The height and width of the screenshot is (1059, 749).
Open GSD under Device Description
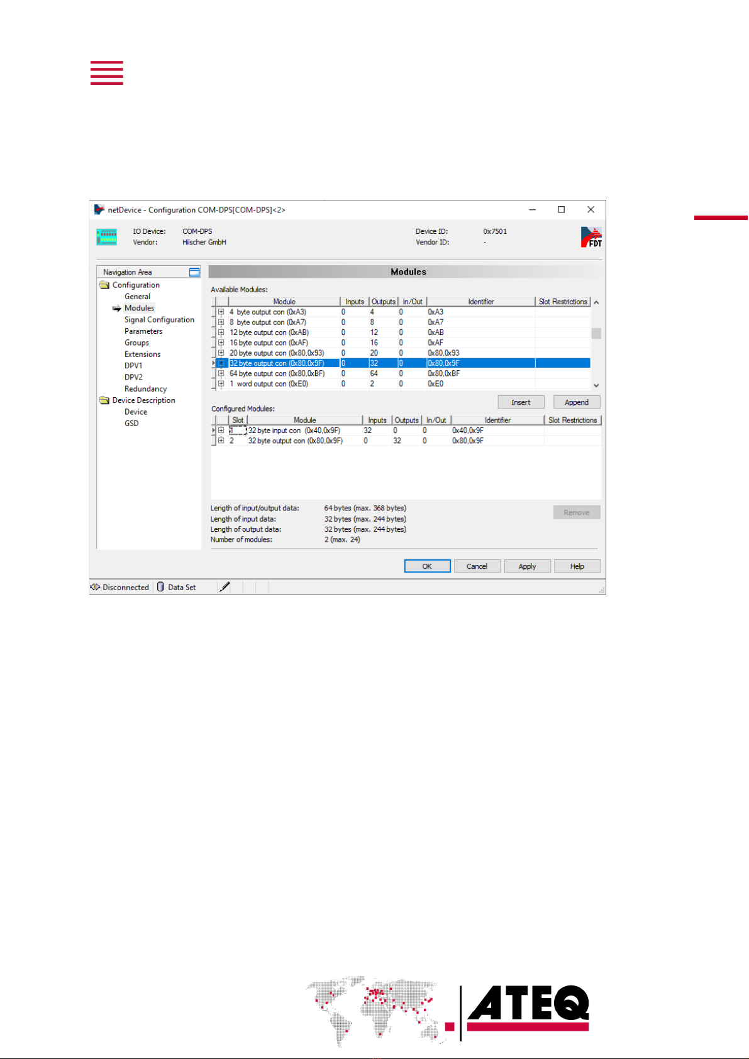tap(131, 424)
